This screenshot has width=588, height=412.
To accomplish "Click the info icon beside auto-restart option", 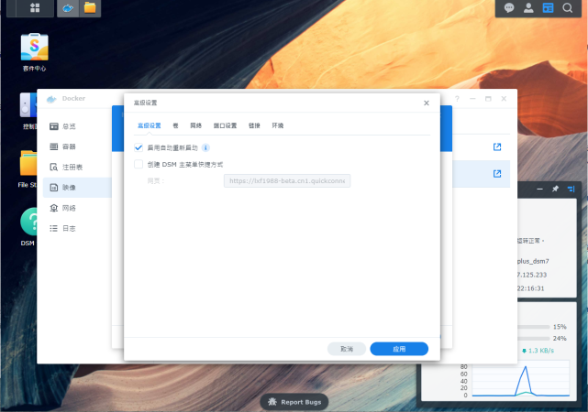I will tap(205, 147).
